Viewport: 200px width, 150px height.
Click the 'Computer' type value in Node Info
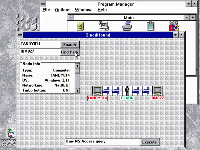click(x=61, y=70)
